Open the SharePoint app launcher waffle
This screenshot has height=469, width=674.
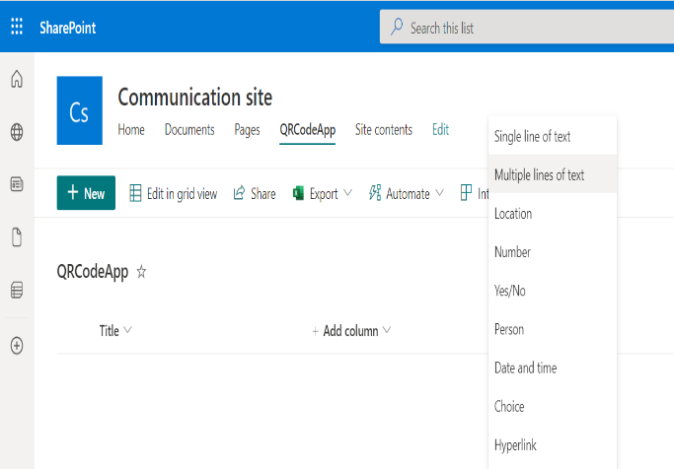(17, 27)
